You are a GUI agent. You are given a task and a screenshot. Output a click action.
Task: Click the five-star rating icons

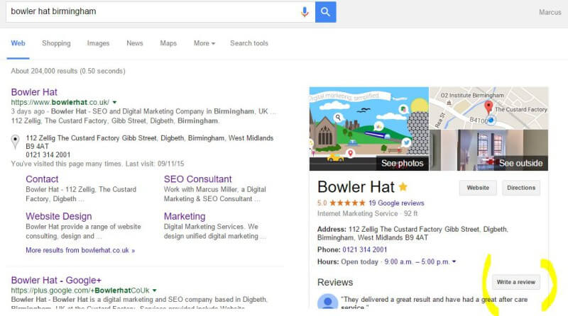347,203
